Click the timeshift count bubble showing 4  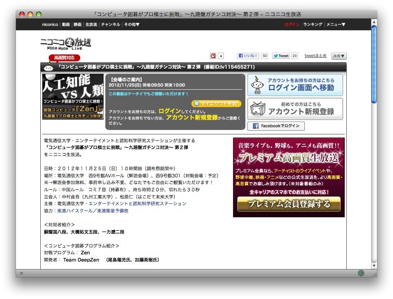221,56
